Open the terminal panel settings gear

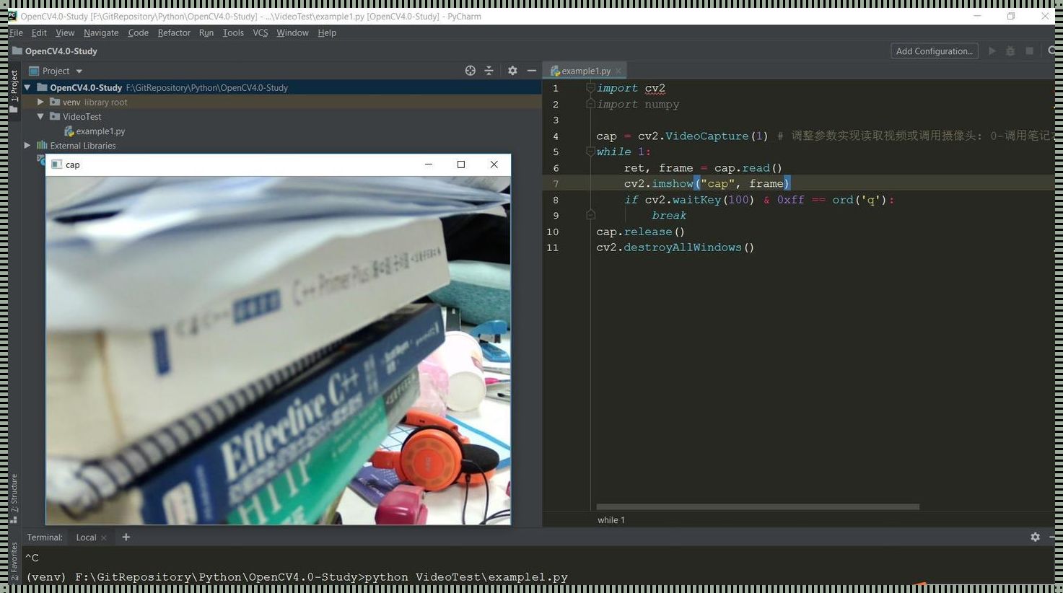(x=1035, y=537)
